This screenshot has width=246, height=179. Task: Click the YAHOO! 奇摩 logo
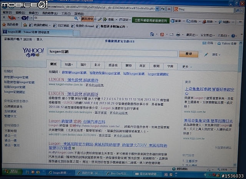point(33,53)
